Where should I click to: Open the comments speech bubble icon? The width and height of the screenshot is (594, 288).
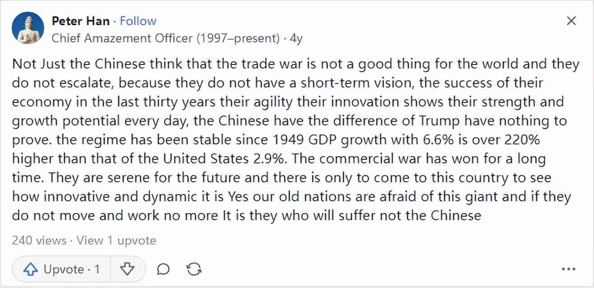pyautogui.click(x=163, y=269)
